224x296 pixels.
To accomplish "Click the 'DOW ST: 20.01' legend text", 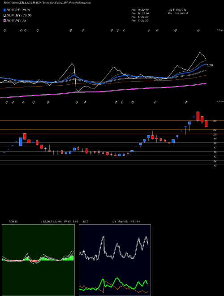I will point(18,10).
